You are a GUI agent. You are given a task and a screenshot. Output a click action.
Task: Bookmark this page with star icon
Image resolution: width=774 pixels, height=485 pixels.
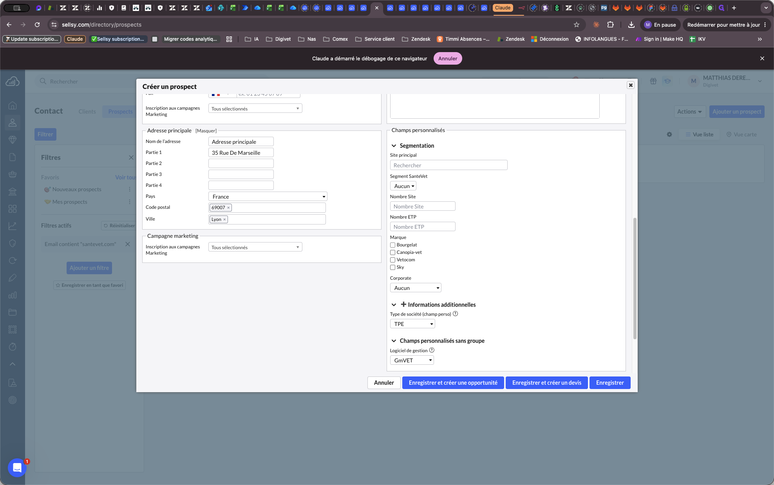(577, 25)
